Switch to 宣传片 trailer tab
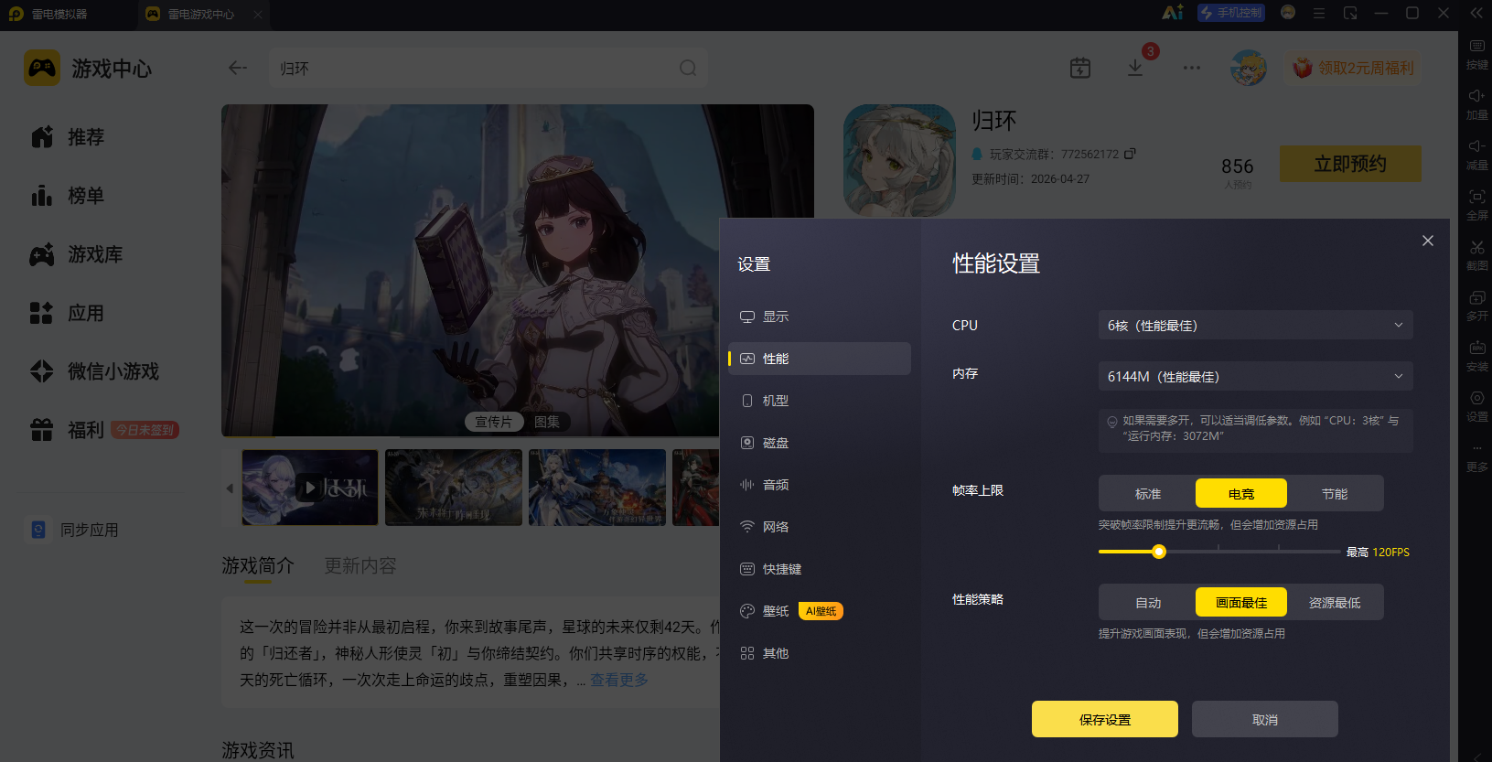This screenshot has width=1492, height=762. (x=494, y=422)
